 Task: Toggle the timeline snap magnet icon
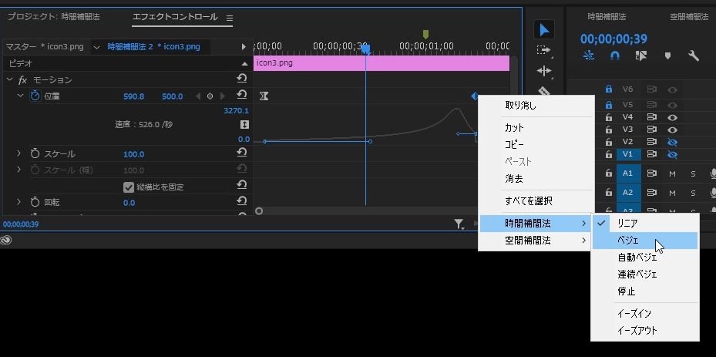coord(615,56)
